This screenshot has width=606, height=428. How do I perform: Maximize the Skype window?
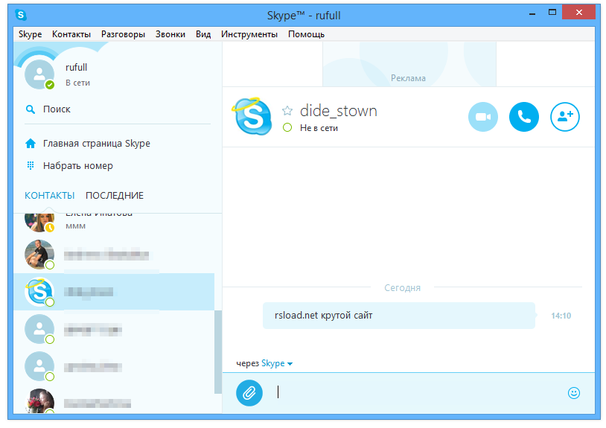pos(552,13)
